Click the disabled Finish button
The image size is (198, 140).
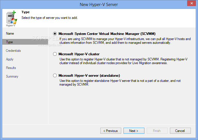tap(157, 131)
